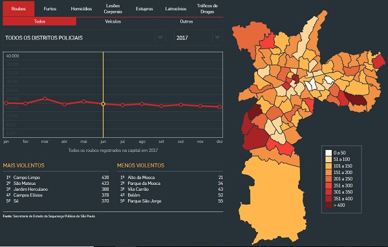388x247 pixels.
Task: Select the Lesões Corporais tab
Action: coord(113,8)
